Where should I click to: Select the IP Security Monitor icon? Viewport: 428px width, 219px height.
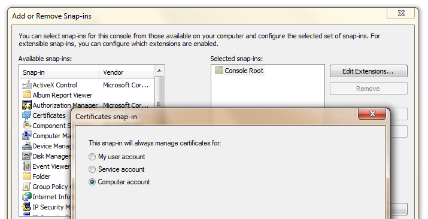tap(27, 206)
